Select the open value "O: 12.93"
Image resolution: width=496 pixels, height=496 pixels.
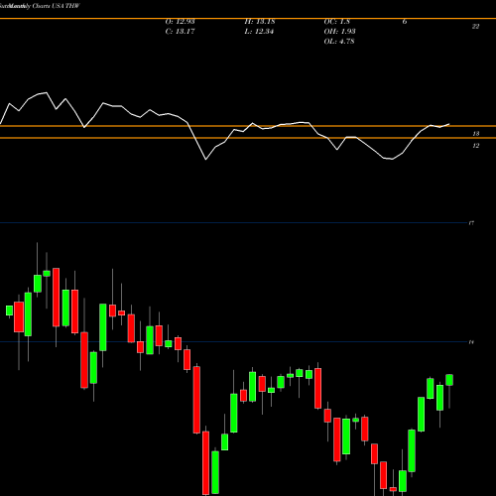[x=180, y=22]
